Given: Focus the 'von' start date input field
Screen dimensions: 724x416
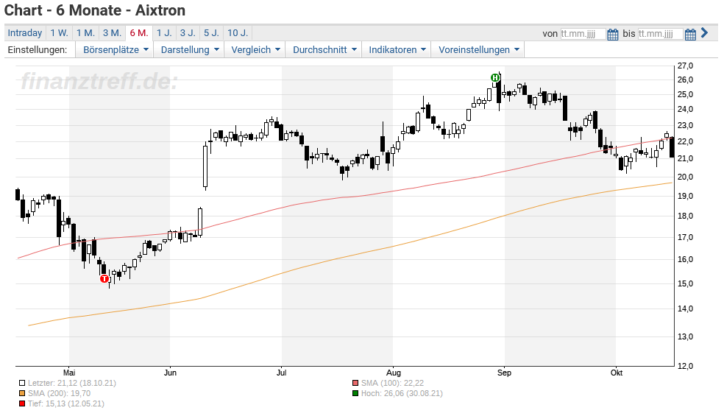Looking at the screenshot, I should coord(583,34).
